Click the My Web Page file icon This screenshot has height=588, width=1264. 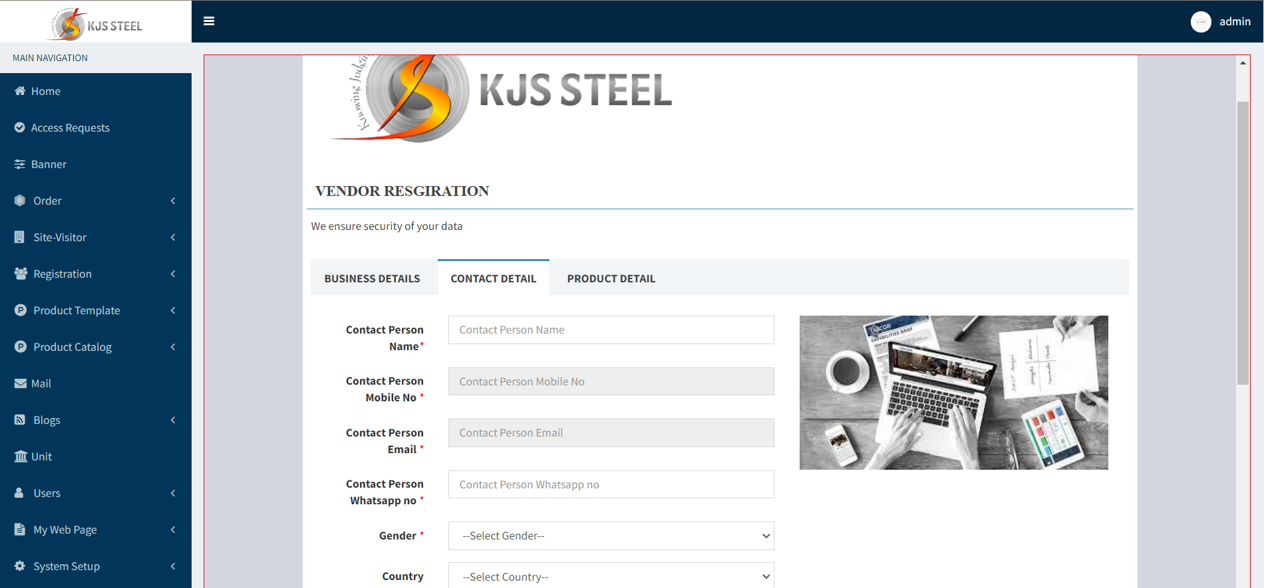(19, 530)
